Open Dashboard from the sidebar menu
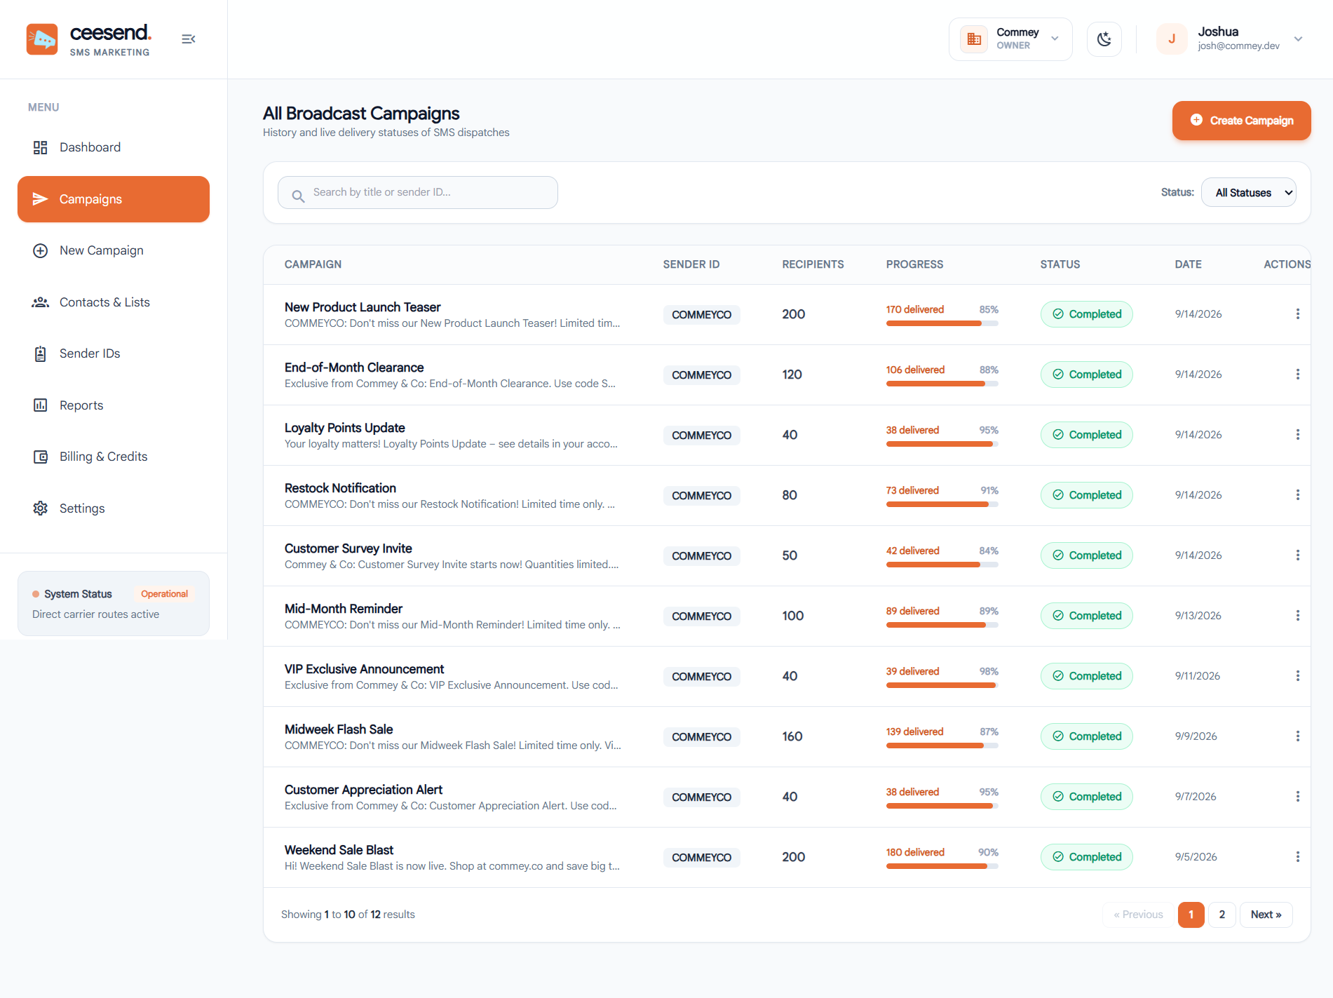 [114, 147]
